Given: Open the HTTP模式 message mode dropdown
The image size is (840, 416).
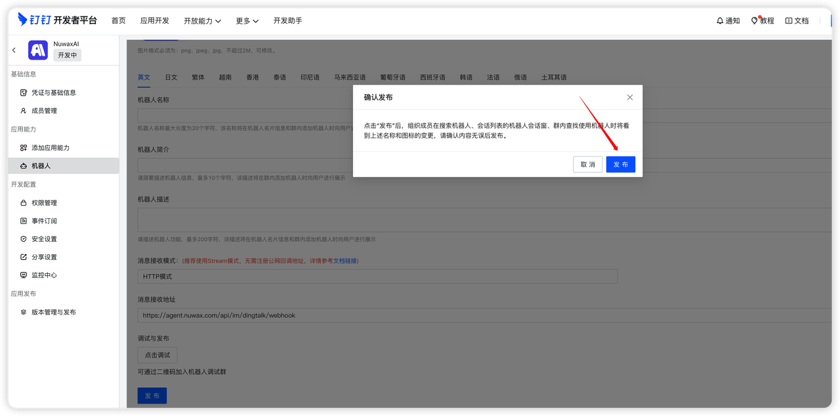Looking at the screenshot, I should tap(377, 276).
